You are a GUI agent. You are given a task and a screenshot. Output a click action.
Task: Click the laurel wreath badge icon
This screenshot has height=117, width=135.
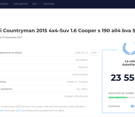(129, 49)
